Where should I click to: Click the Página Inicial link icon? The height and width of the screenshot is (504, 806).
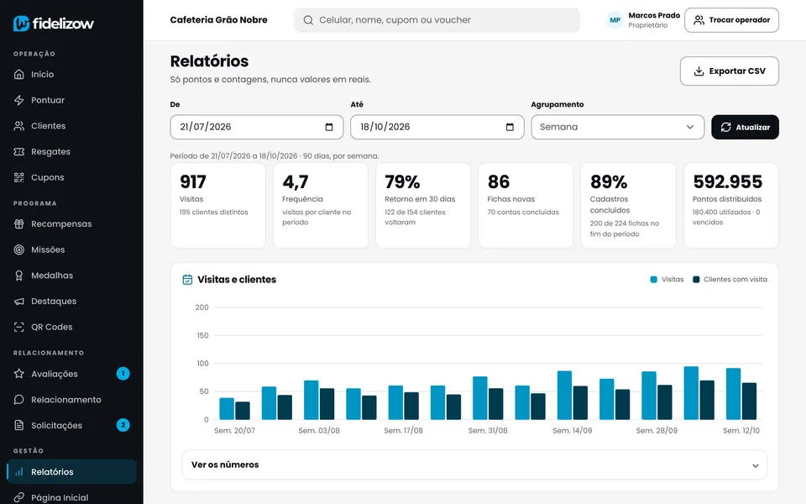[19, 497]
